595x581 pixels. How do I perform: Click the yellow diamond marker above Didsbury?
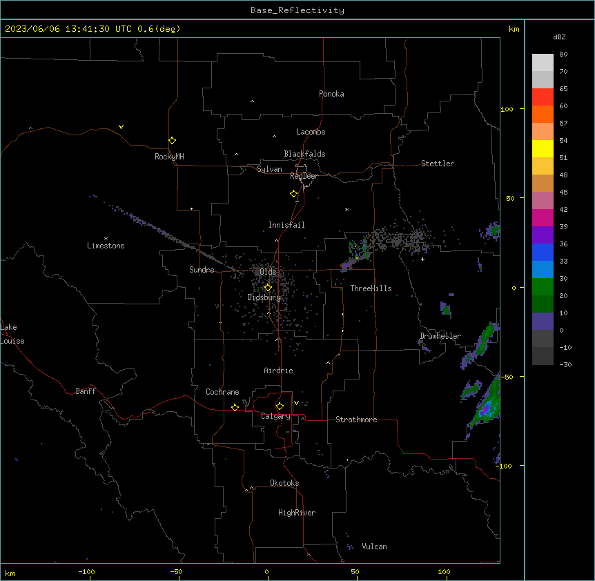[268, 288]
